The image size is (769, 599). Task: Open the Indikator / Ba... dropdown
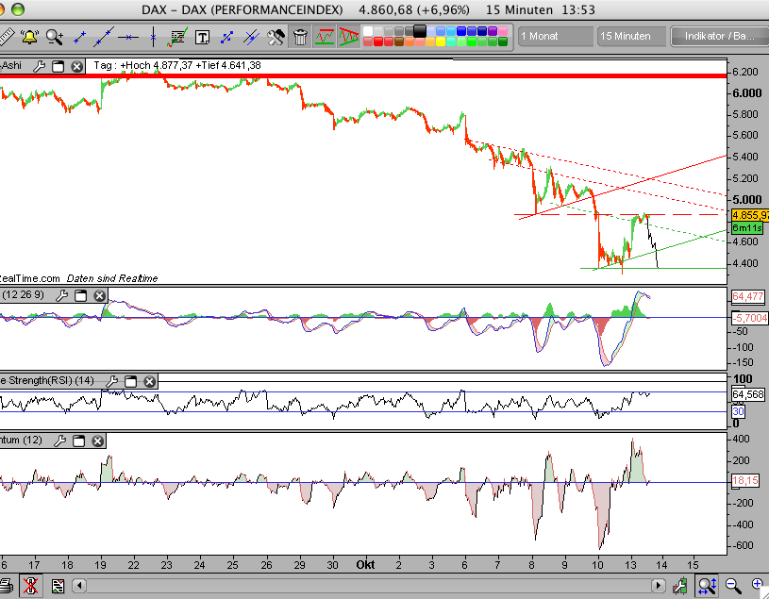click(717, 36)
